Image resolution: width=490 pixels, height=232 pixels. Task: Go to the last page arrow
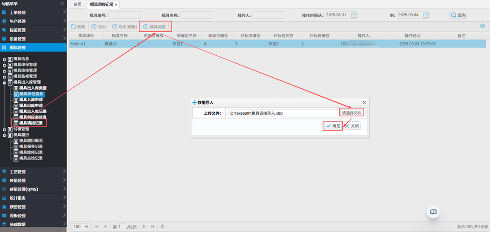(x=152, y=226)
